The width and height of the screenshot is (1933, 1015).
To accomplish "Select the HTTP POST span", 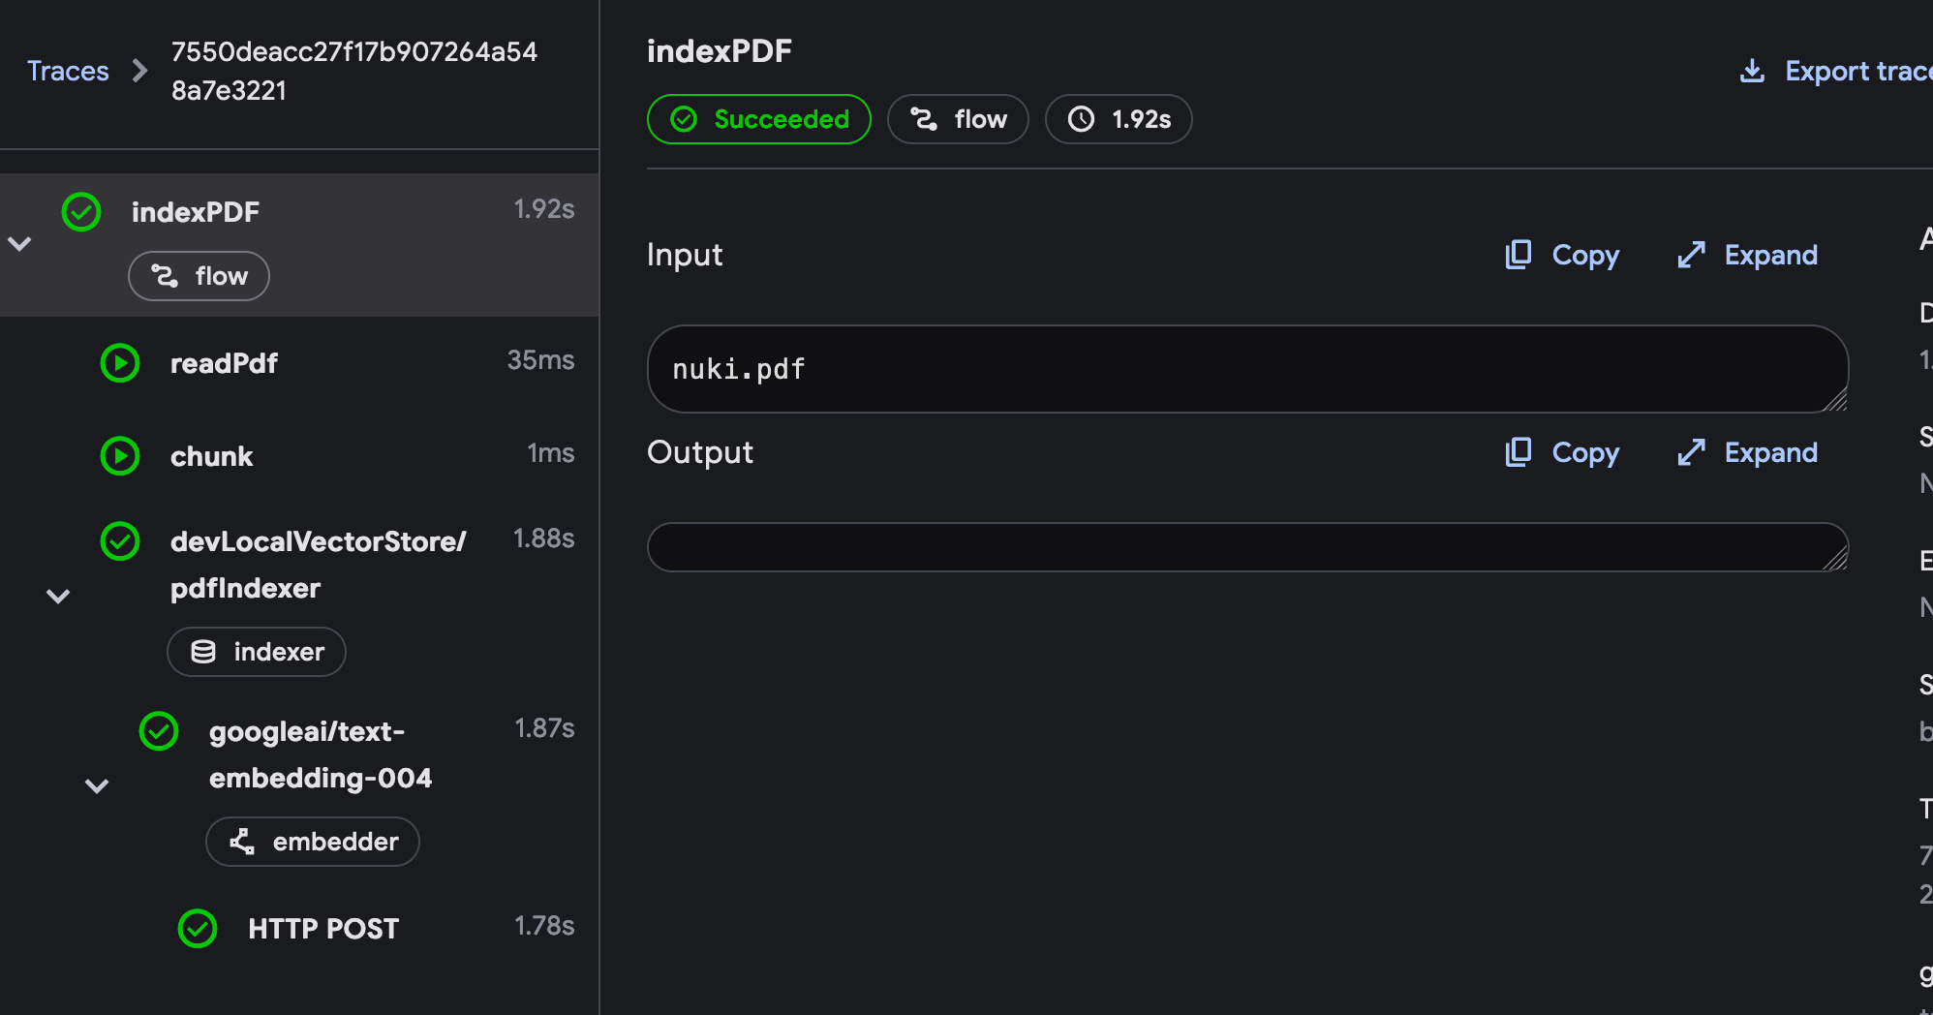I will (323, 929).
